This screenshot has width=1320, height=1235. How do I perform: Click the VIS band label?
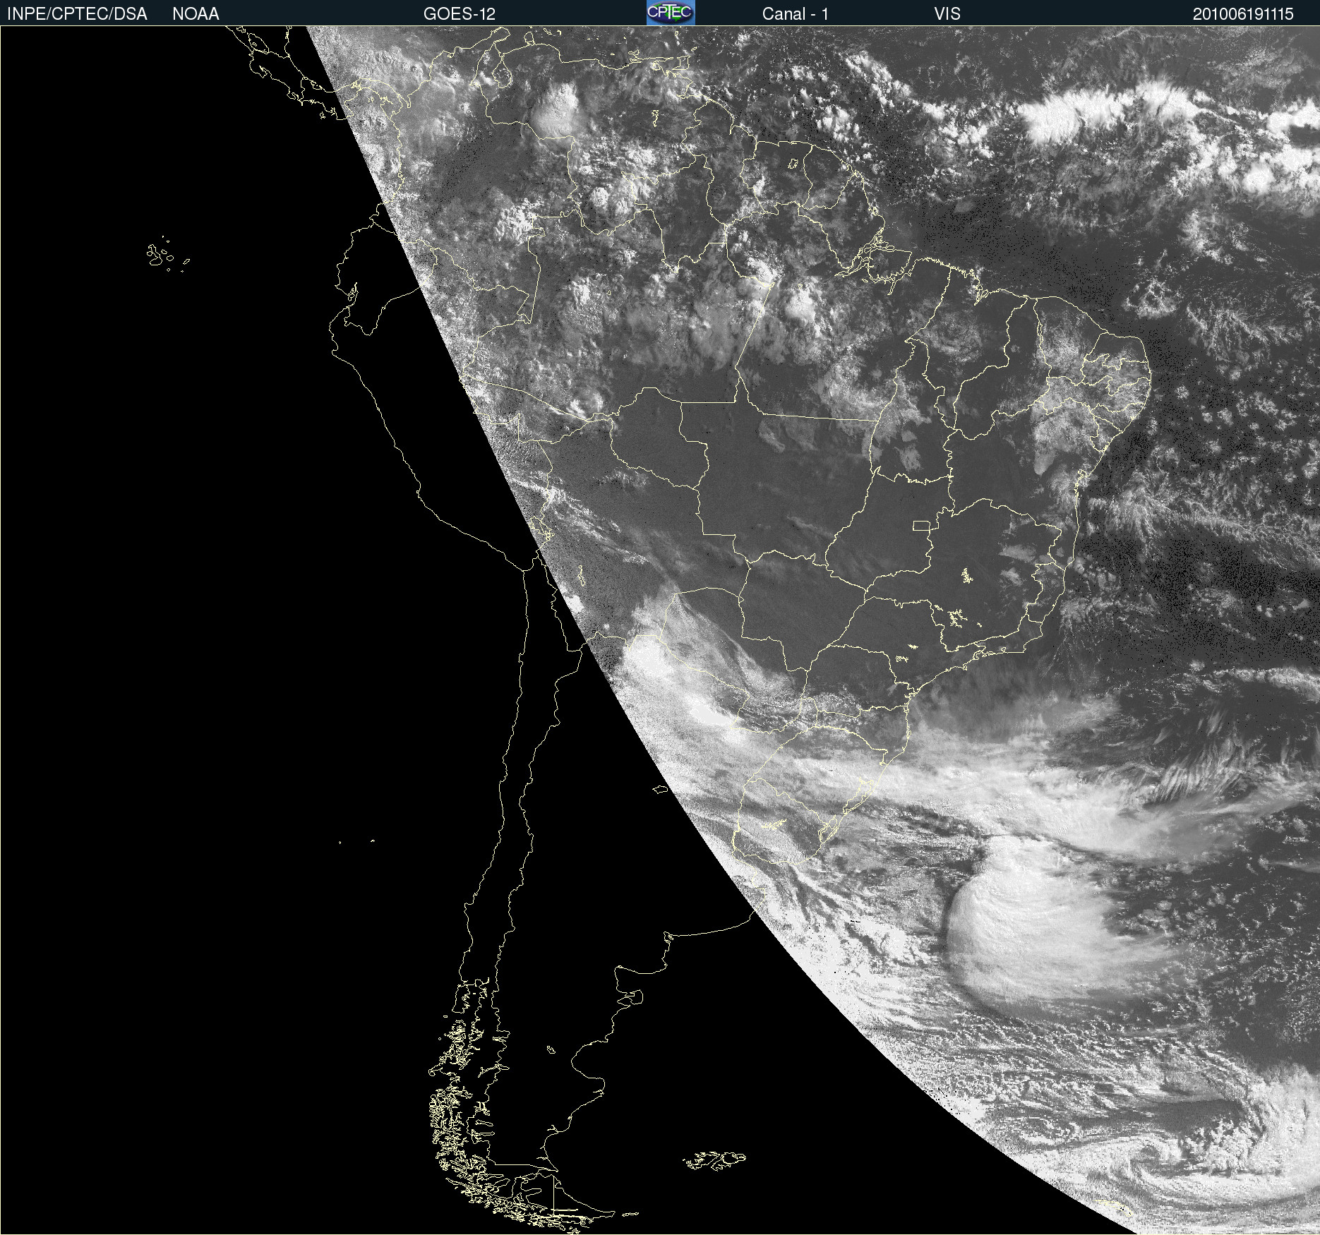(x=947, y=13)
